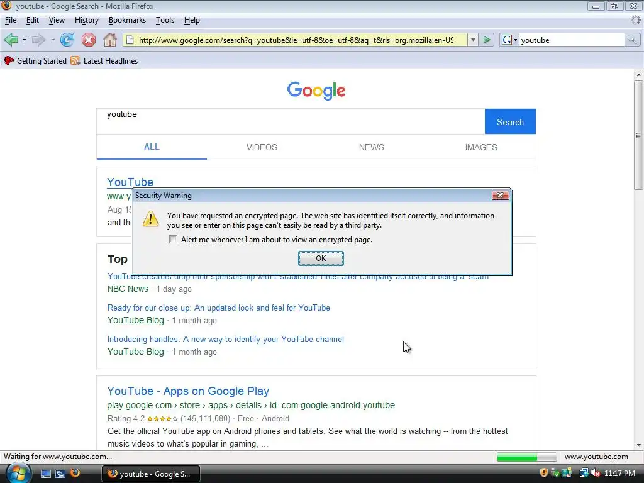Reload the page with the Refresh icon

click(67, 40)
